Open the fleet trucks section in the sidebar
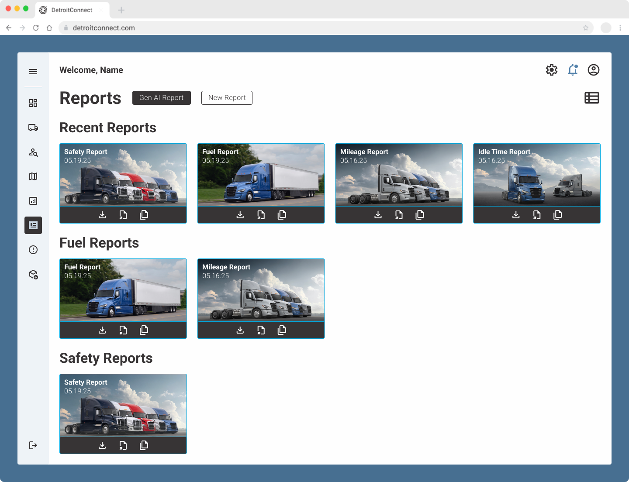Image resolution: width=629 pixels, height=482 pixels. pyautogui.click(x=33, y=127)
